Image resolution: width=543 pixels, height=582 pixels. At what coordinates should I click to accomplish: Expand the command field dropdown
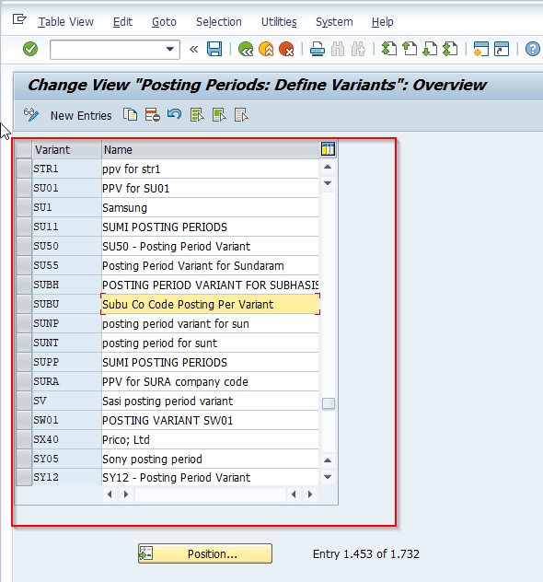point(170,49)
